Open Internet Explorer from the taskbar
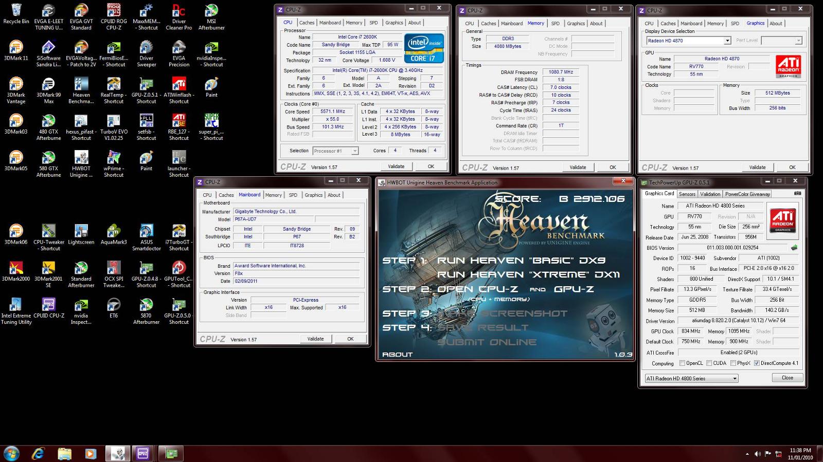823x462 pixels. pyautogui.click(x=38, y=454)
